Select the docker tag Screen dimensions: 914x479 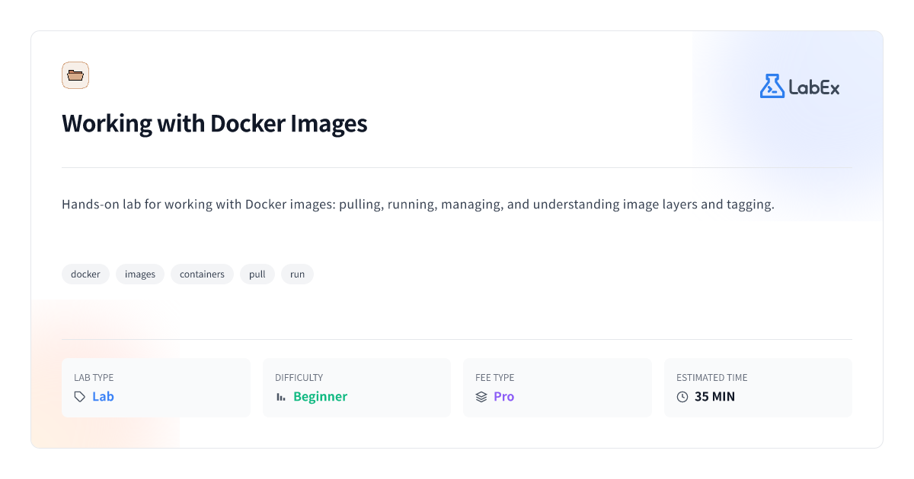(85, 274)
